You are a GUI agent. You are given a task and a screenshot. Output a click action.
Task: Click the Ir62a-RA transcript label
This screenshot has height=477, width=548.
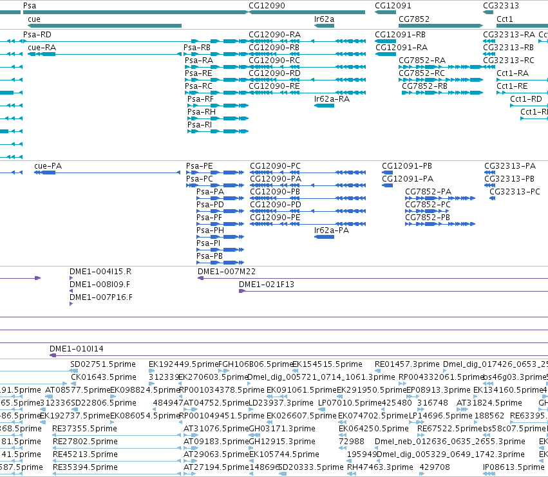[332, 99]
